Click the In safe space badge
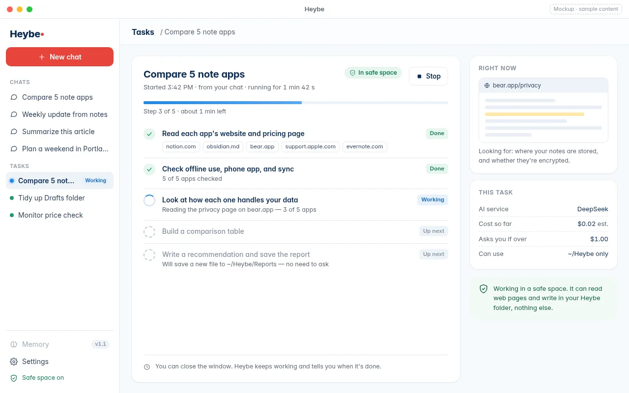The height and width of the screenshot is (393, 629). pyautogui.click(x=373, y=73)
